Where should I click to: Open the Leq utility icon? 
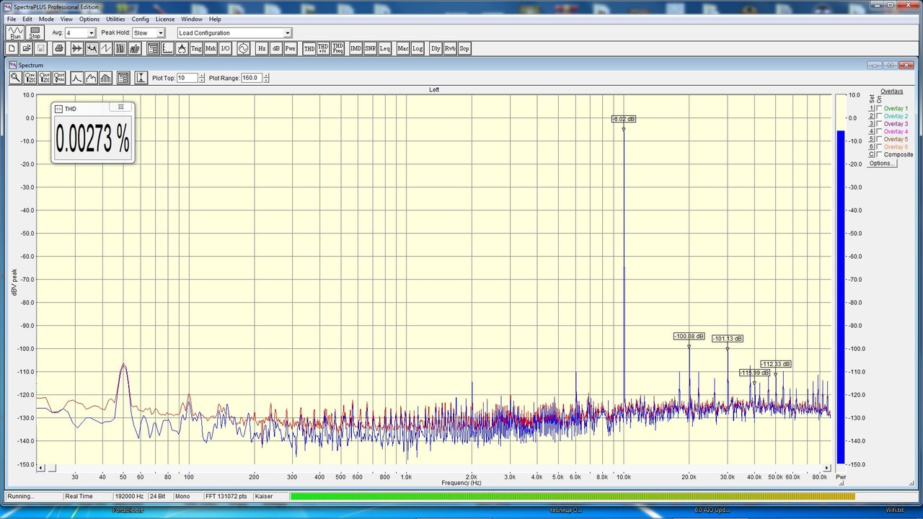(x=385, y=48)
